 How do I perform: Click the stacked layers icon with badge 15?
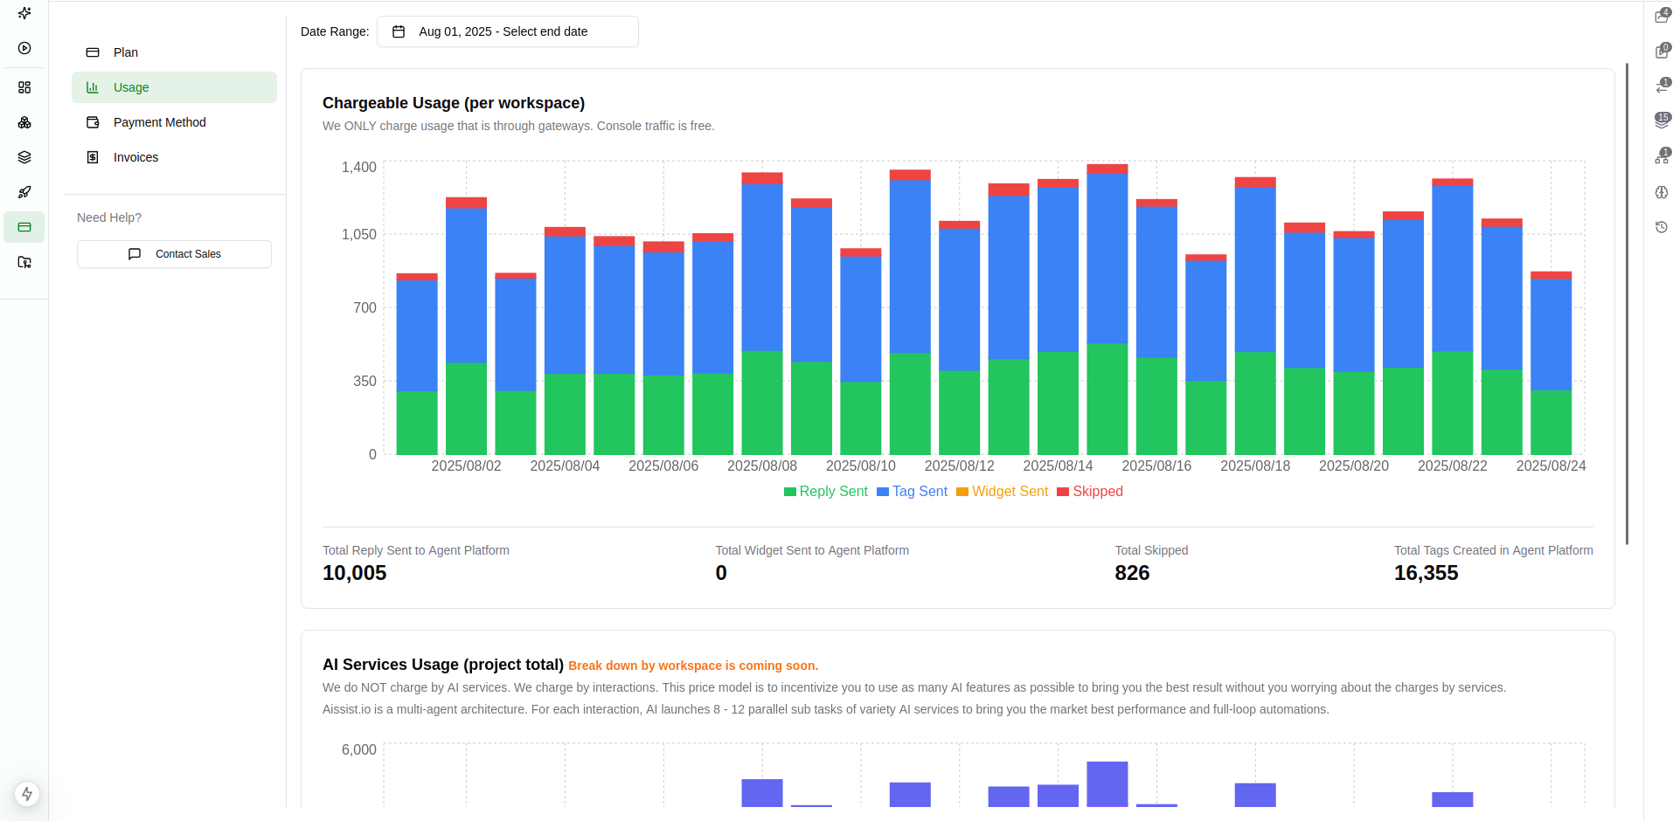[1662, 121]
